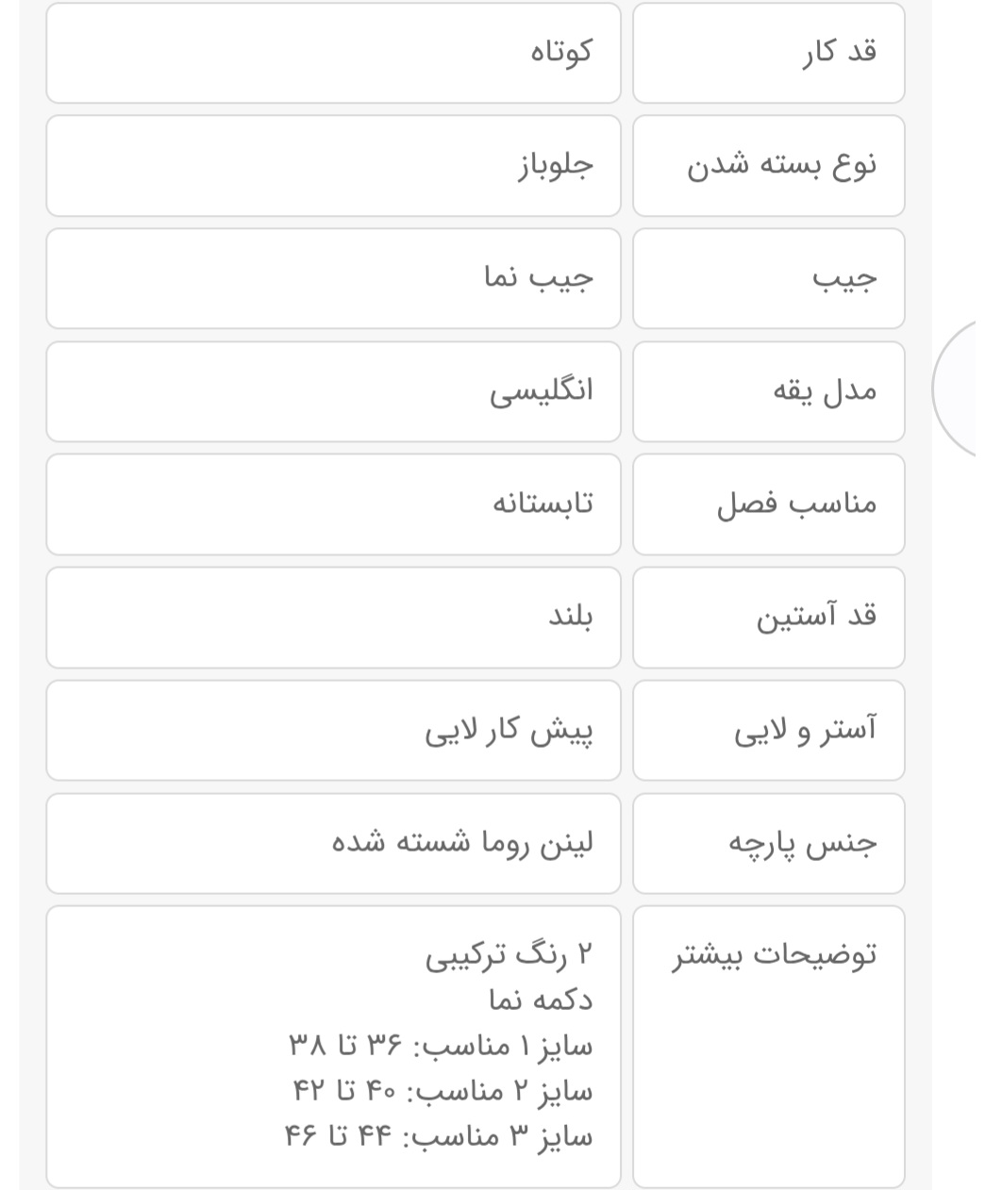The height and width of the screenshot is (1190, 985).
Task: Click the 'پیش کار لایی' value cell
Action: 333,731
